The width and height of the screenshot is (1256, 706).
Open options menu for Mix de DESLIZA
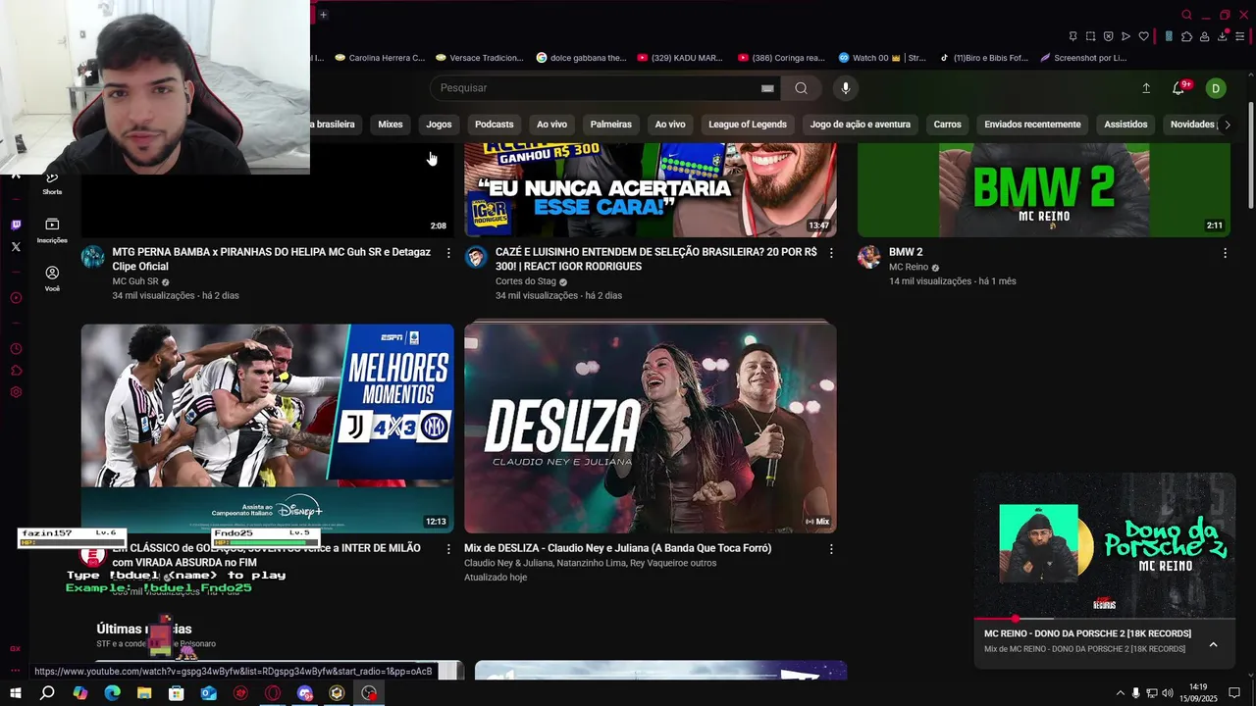831,549
